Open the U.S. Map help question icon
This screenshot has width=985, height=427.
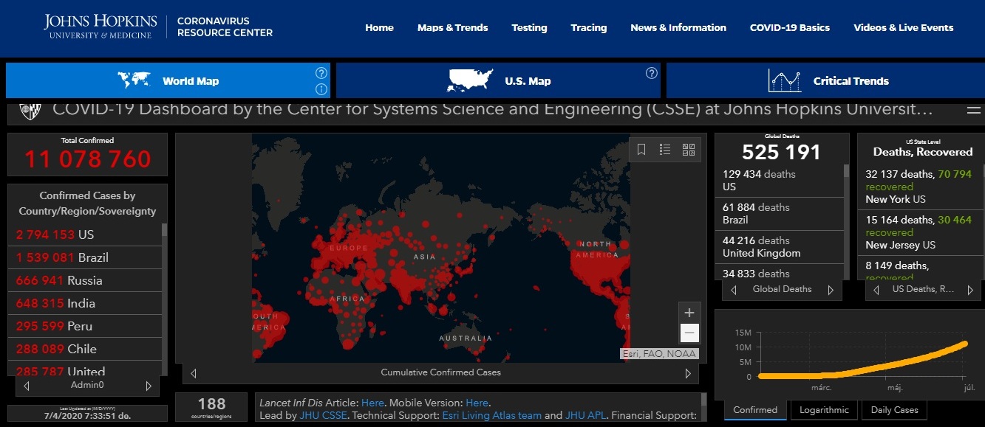(x=652, y=73)
